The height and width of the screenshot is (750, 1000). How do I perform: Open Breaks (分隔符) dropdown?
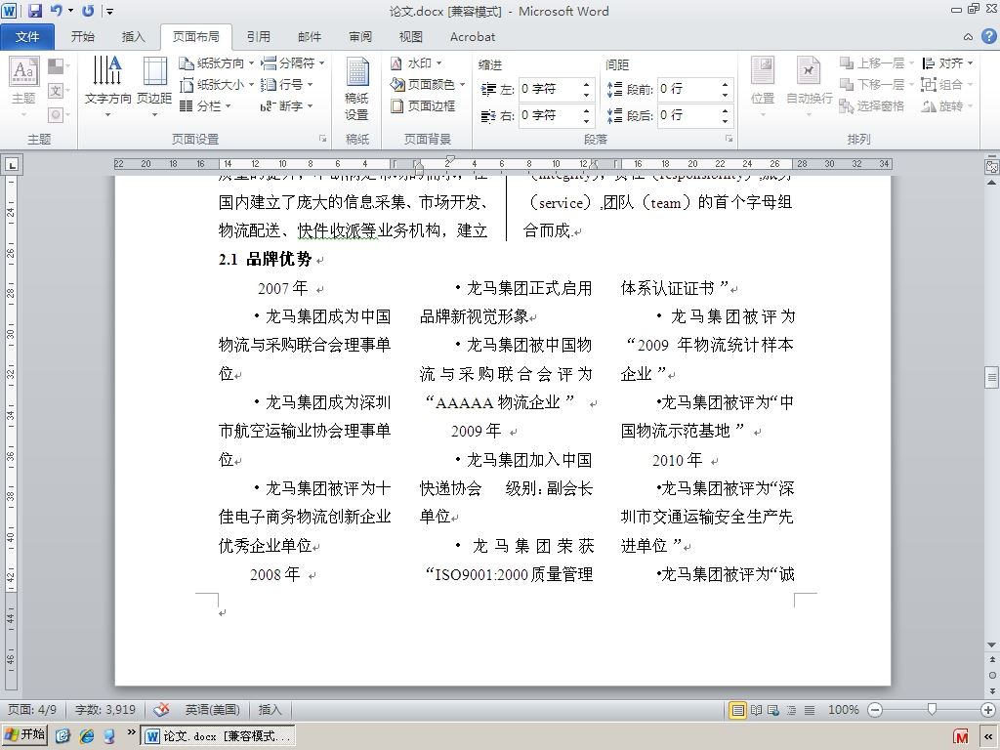tap(293, 62)
